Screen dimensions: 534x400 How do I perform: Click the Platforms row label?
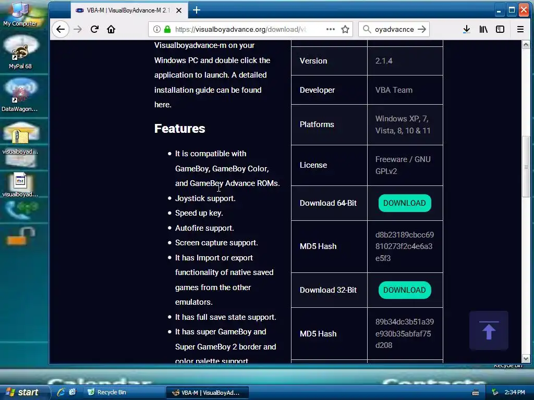coord(317,124)
